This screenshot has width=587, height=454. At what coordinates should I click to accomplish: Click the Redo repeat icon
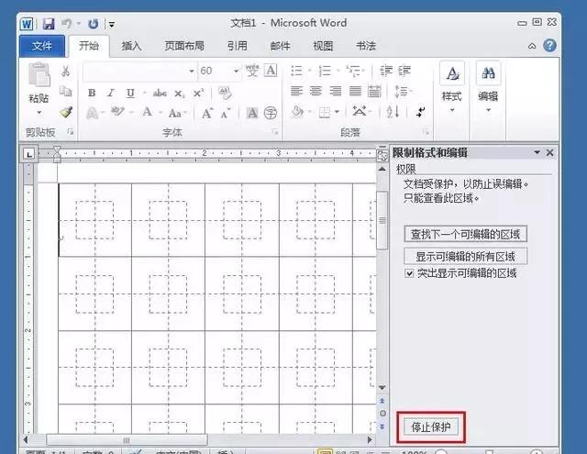pyautogui.click(x=94, y=25)
